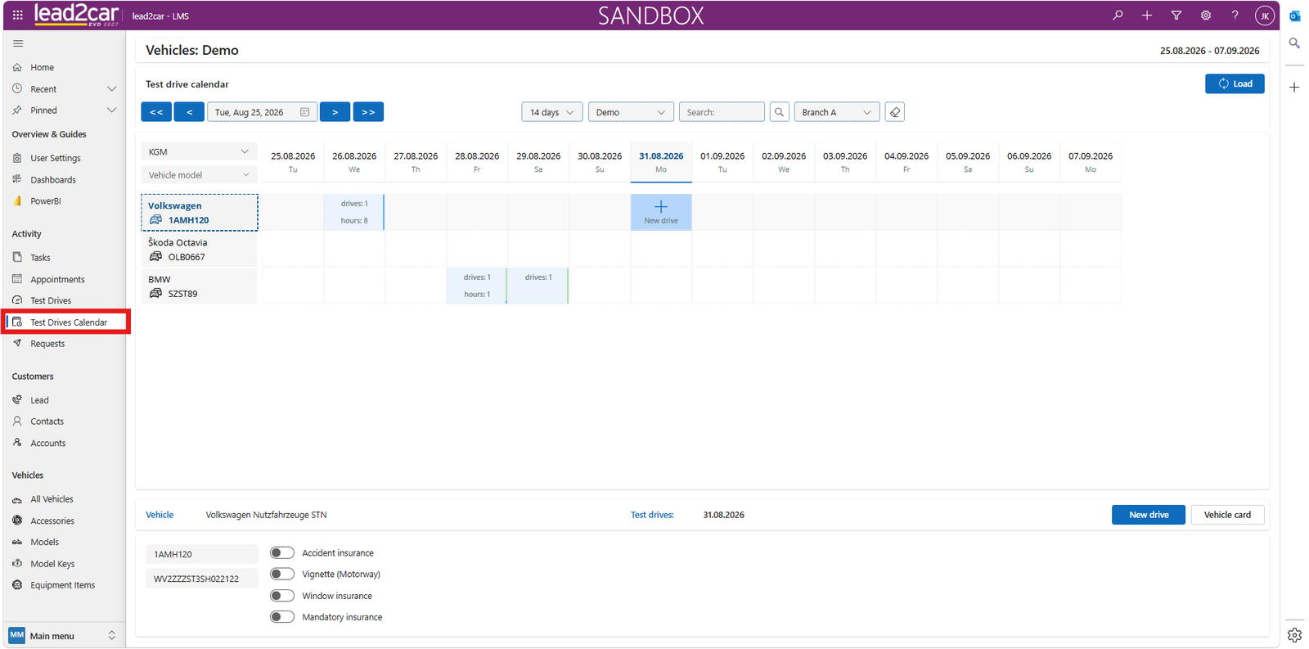Expand the Pinned section chevron

tap(112, 110)
